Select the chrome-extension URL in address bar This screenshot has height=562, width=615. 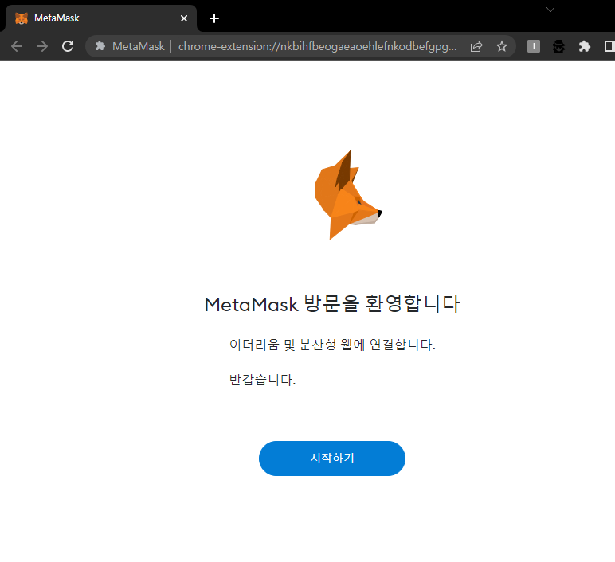point(317,46)
